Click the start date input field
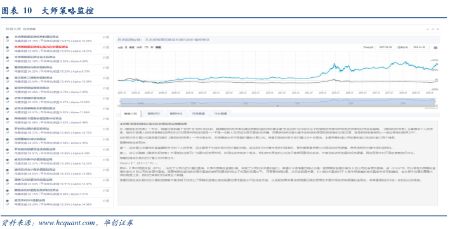The height and width of the screenshot is (229, 450). pyautogui.click(x=385, y=47)
